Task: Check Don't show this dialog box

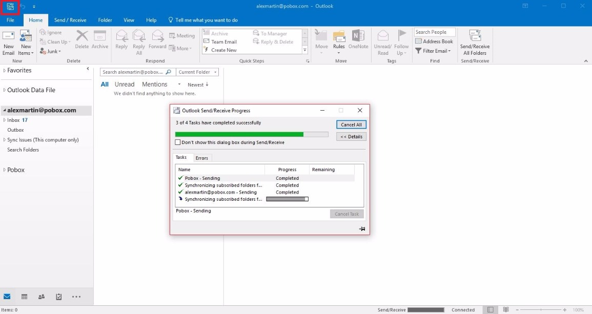Action: click(x=178, y=142)
